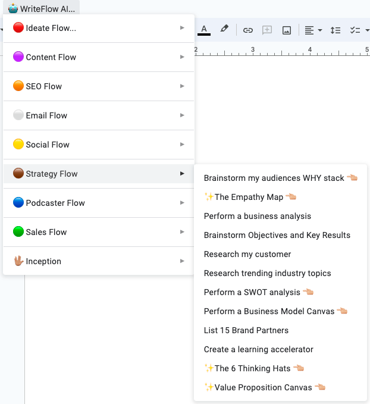Click the insert image icon
Screen dimensions: 370x404
click(287, 30)
